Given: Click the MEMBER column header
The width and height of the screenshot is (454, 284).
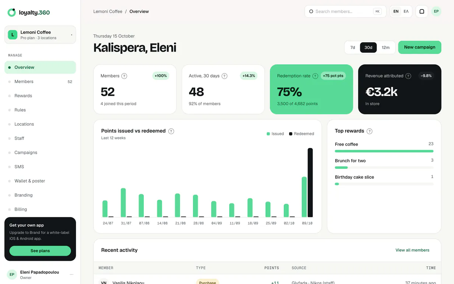Looking at the screenshot, I should (106, 268).
